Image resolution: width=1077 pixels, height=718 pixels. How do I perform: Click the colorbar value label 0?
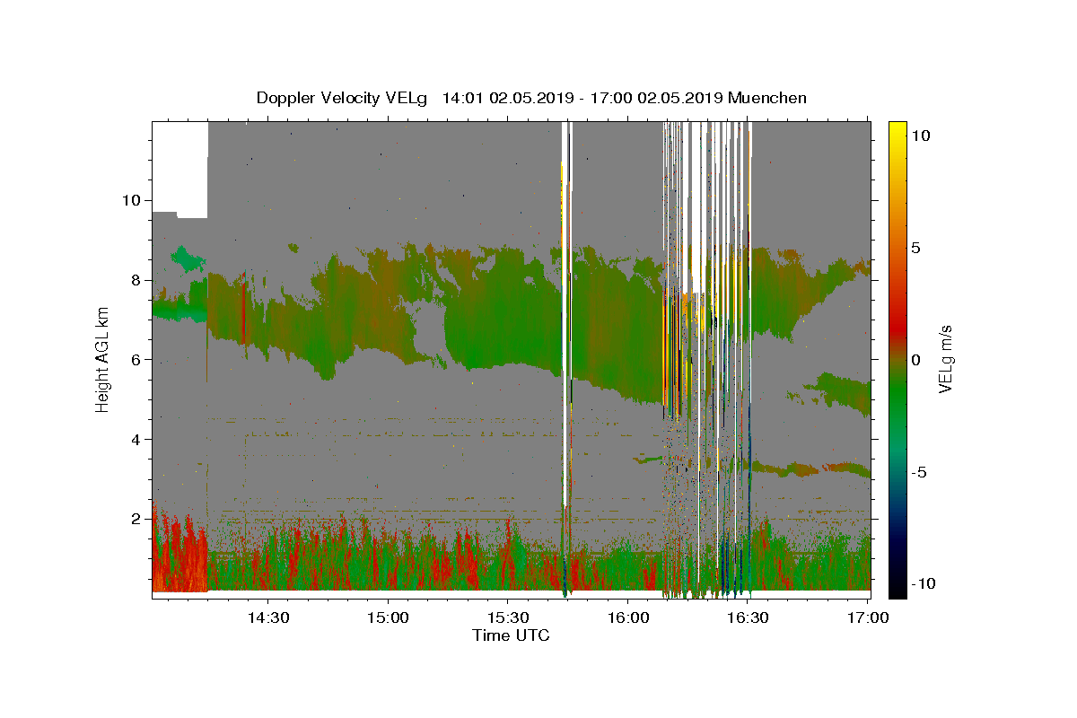917,360
